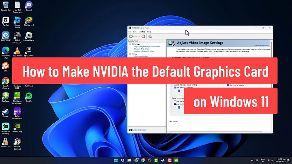Open File Explorer from the taskbar
Viewport: 292px width, 164px height.
[x=129, y=160]
